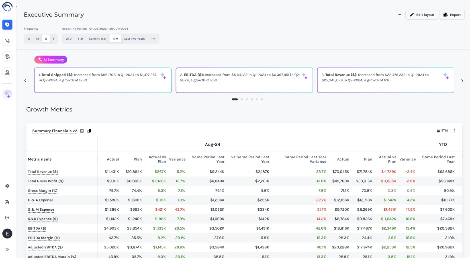
Task: Select the YTD reporting period tab
Action: [80, 39]
